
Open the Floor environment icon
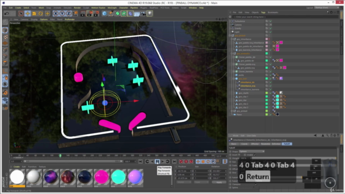pos(136,13)
